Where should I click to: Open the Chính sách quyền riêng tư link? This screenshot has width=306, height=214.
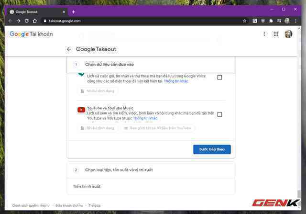click(31, 205)
